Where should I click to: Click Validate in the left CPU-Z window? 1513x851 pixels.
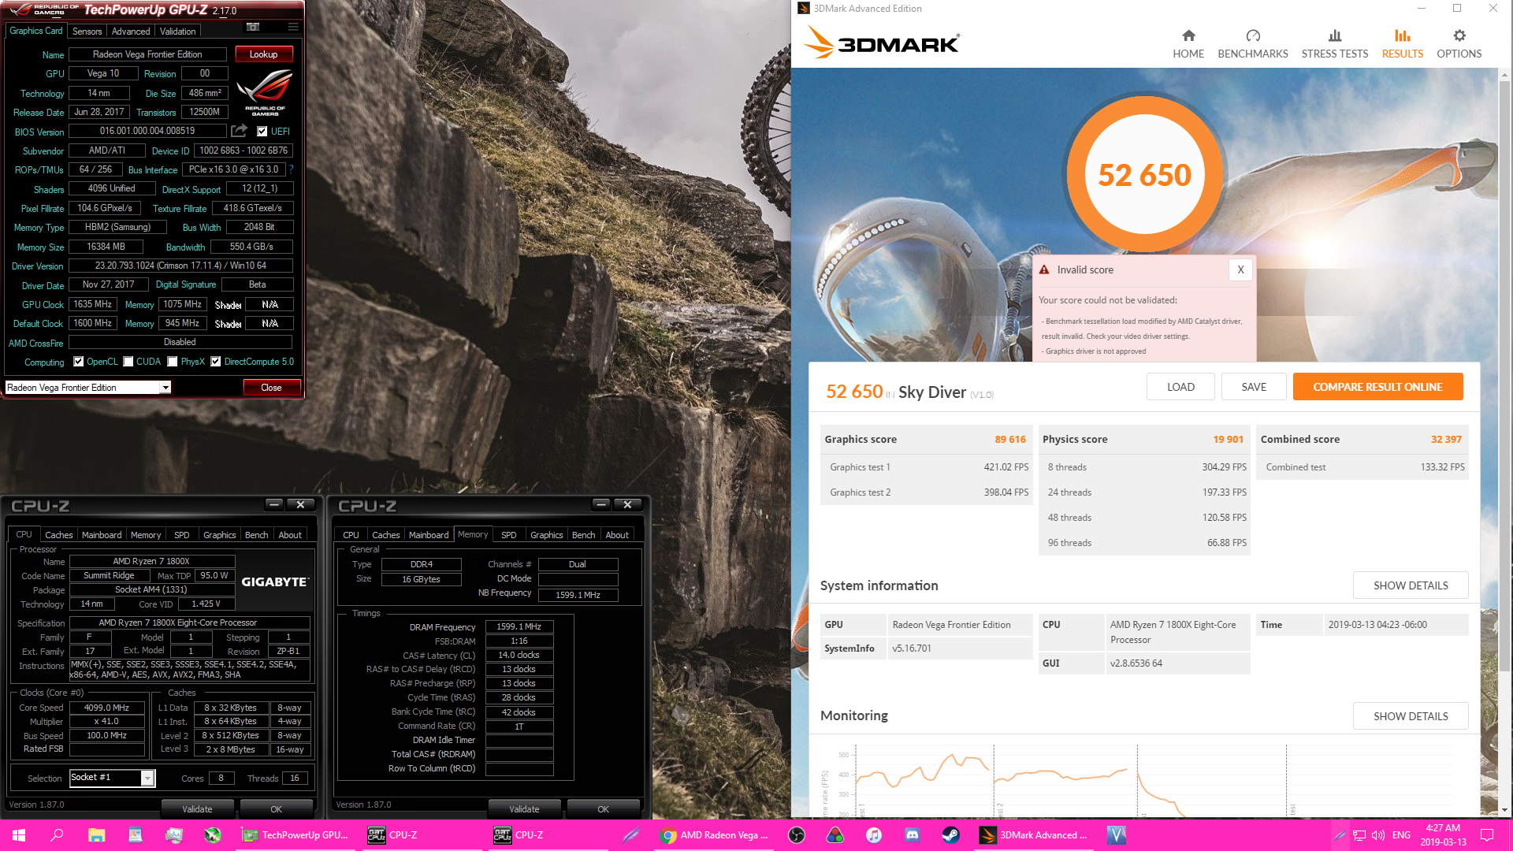click(197, 809)
